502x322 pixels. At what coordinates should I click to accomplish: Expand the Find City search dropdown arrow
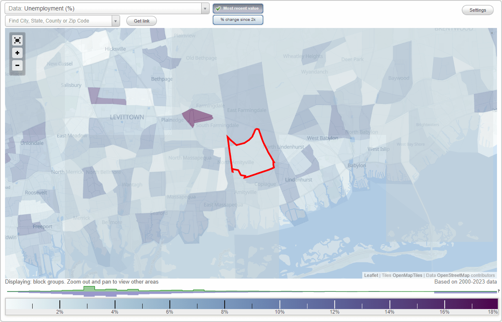point(115,20)
